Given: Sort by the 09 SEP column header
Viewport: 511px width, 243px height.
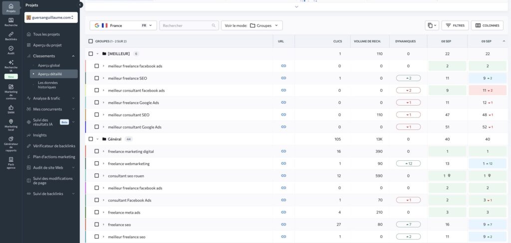Looking at the screenshot, I should pyautogui.click(x=486, y=41).
